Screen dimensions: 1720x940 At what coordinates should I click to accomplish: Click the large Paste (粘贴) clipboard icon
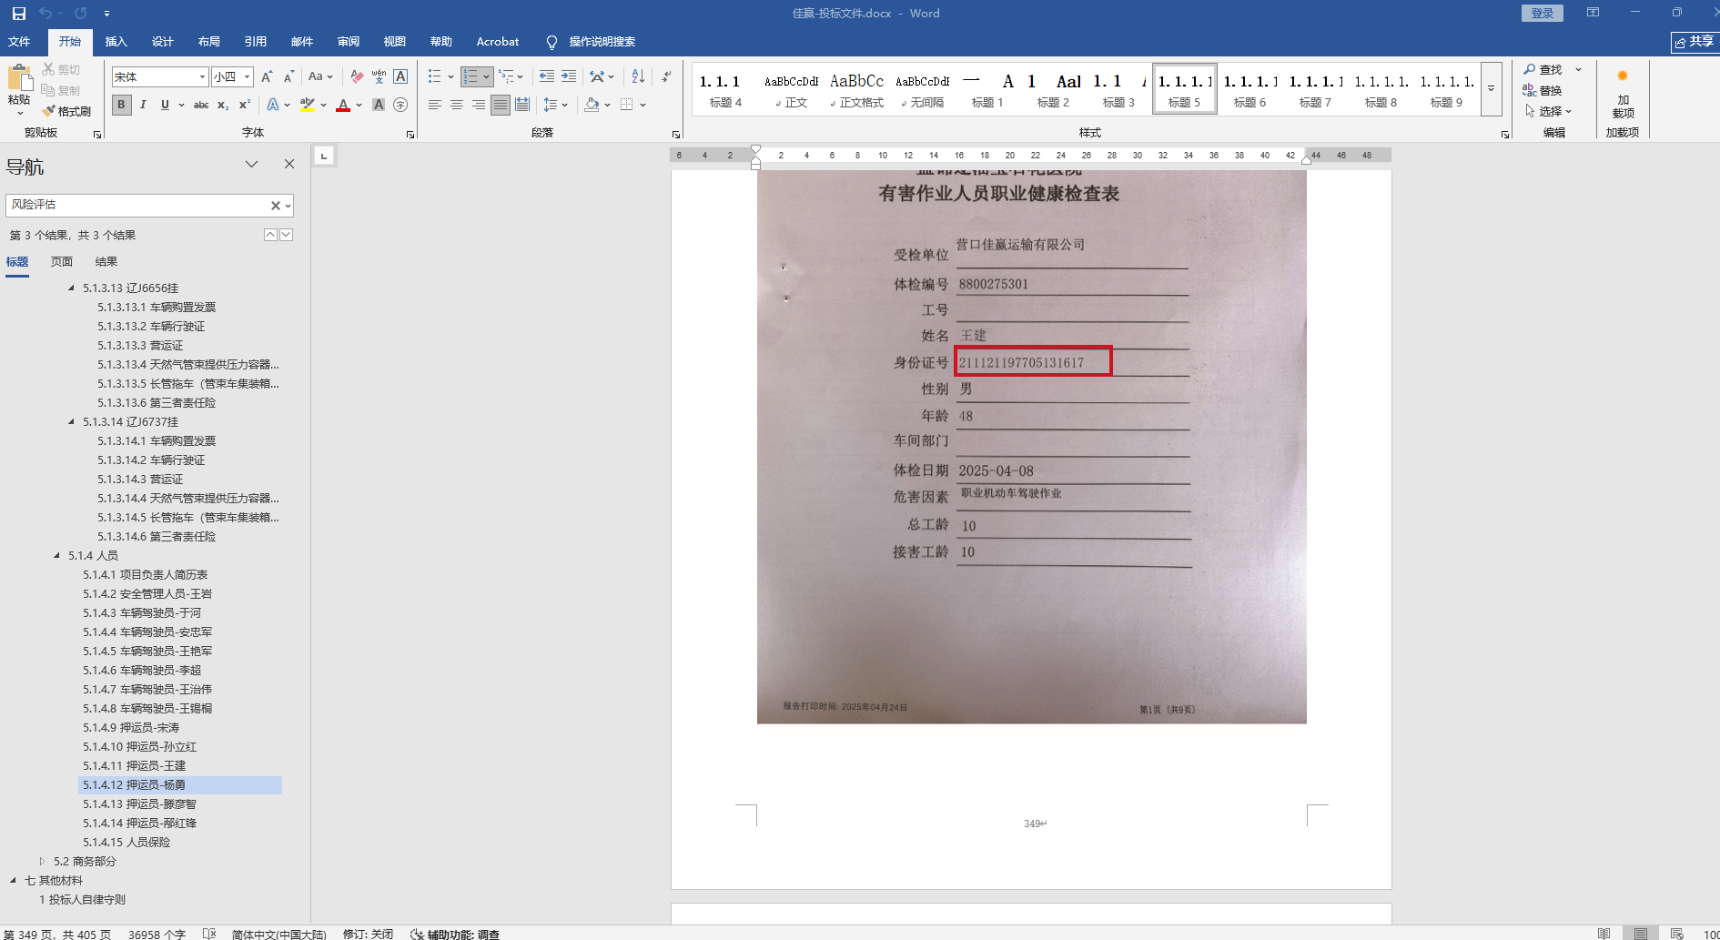pyautogui.click(x=19, y=79)
